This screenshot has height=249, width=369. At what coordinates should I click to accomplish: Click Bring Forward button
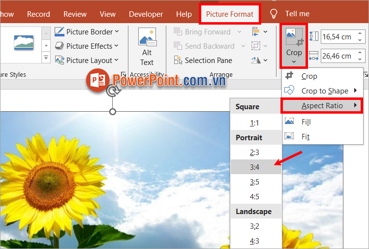[x=202, y=32]
